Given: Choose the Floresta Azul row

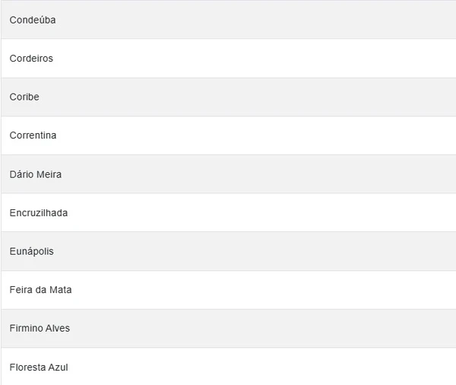Looking at the screenshot, I should point(228,367).
